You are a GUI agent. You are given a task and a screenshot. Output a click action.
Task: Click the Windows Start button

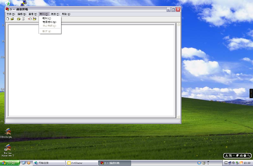[10, 163]
